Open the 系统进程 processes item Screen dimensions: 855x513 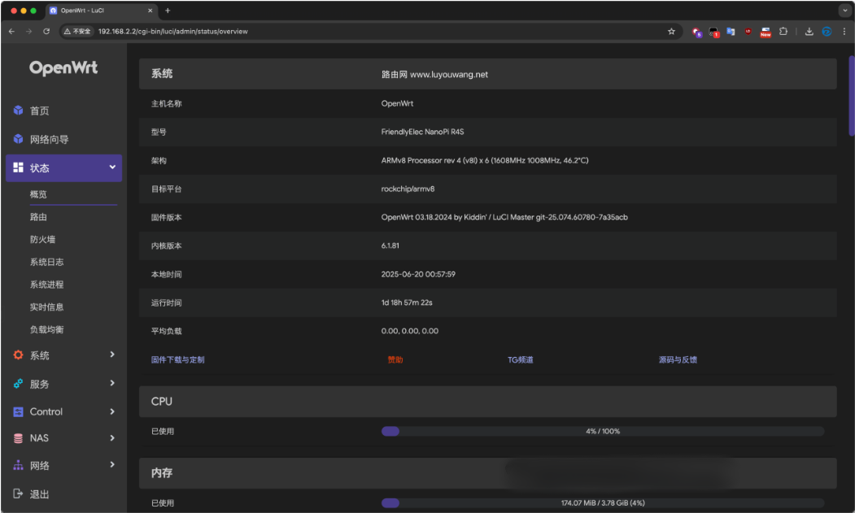pos(46,285)
